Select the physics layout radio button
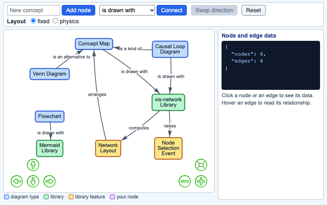The width and height of the screenshot is (327, 205). pyautogui.click(x=55, y=21)
